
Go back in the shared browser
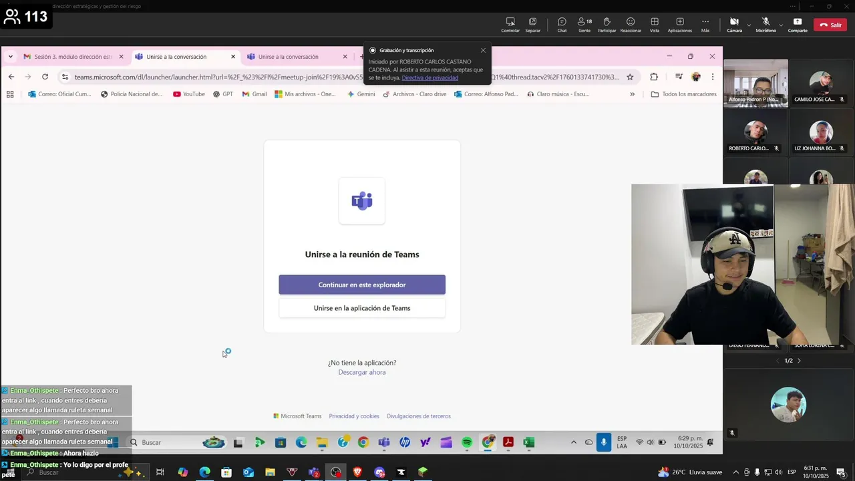[11, 77]
